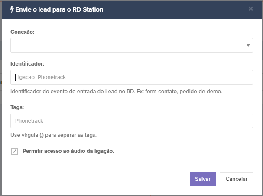
Task: Click the lightning bolt icon in title
Action: [11, 9]
